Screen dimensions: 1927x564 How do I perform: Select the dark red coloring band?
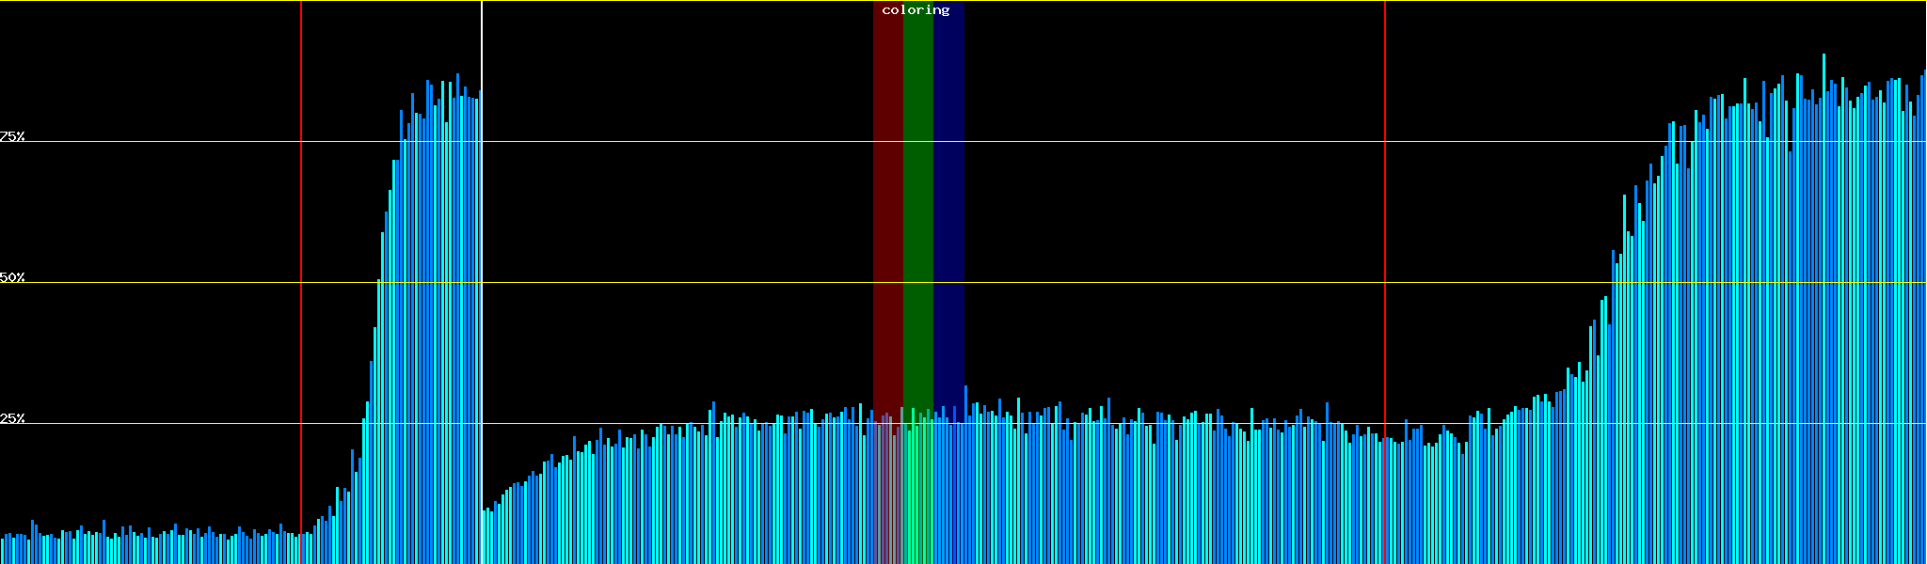pos(887,188)
